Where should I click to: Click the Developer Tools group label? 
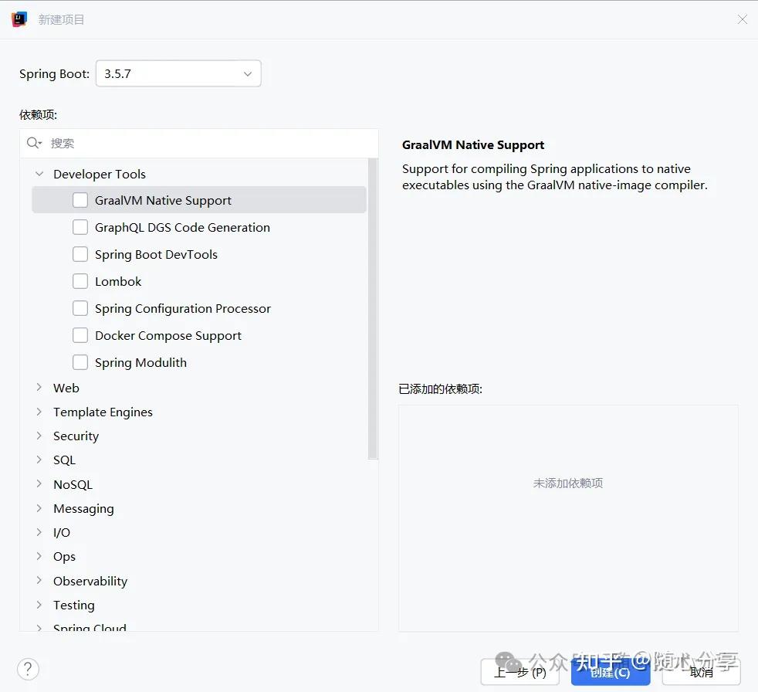point(100,174)
